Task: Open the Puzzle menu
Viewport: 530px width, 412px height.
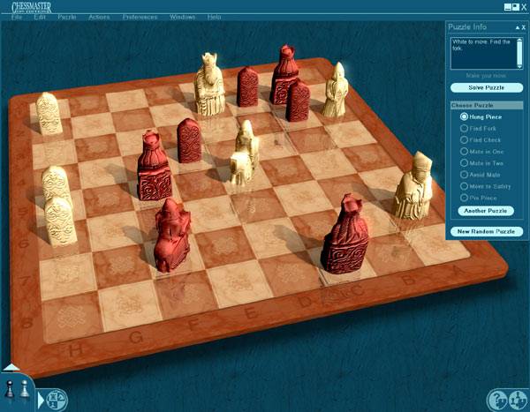Action: pos(66,17)
